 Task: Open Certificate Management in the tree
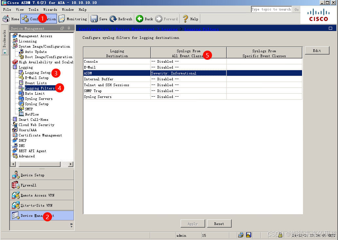[40, 135]
